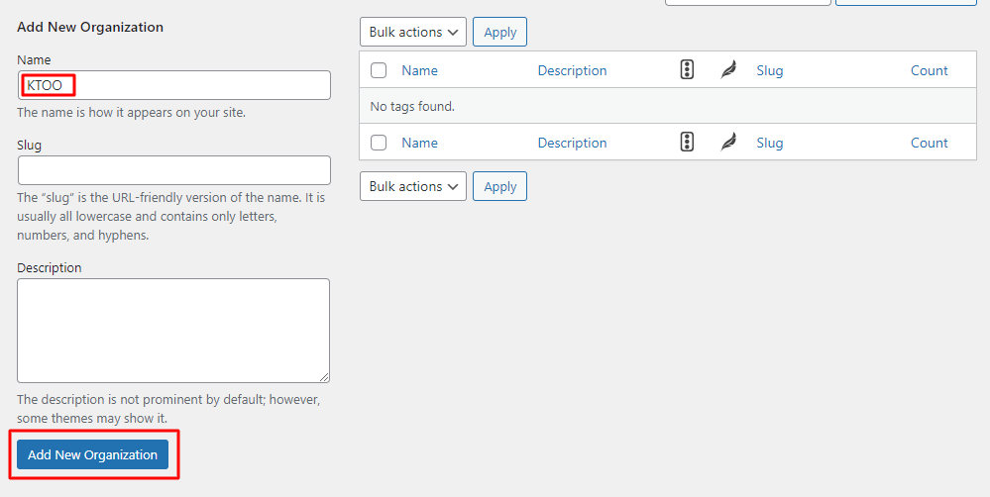This screenshot has height=497, width=990.
Task: Click the SEO score traffic-light icon in footer row
Action: pos(687,143)
